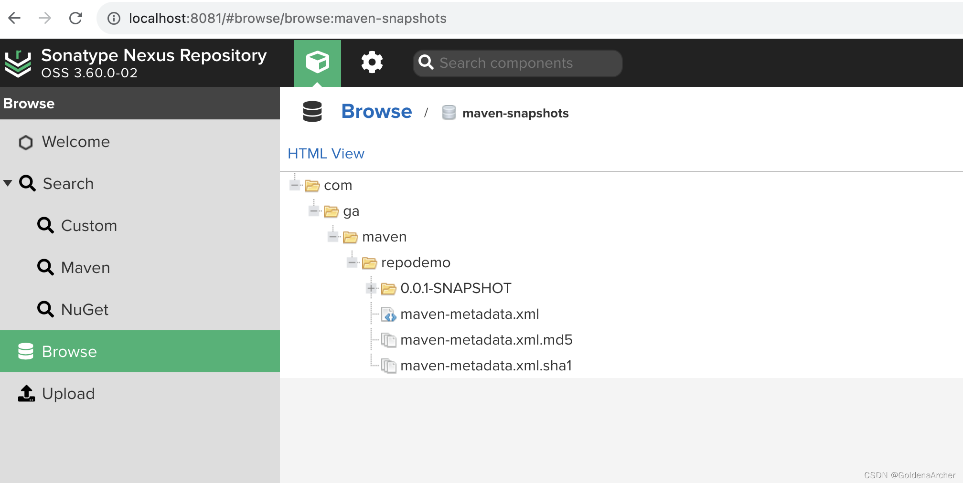Open the Administration gear icon
The width and height of the screenshot is (963, 483).
(x=372, y=63)
